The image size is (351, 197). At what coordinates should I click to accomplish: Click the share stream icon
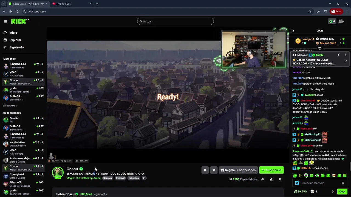pyautogui.click(x=263, y=179)
